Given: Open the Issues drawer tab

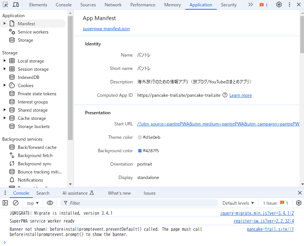Looking at the screenshot, I should [x=150, y=193].
